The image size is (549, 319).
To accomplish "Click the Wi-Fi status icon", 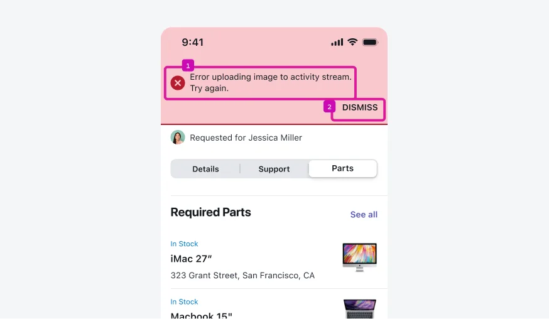I will (352, 42).
